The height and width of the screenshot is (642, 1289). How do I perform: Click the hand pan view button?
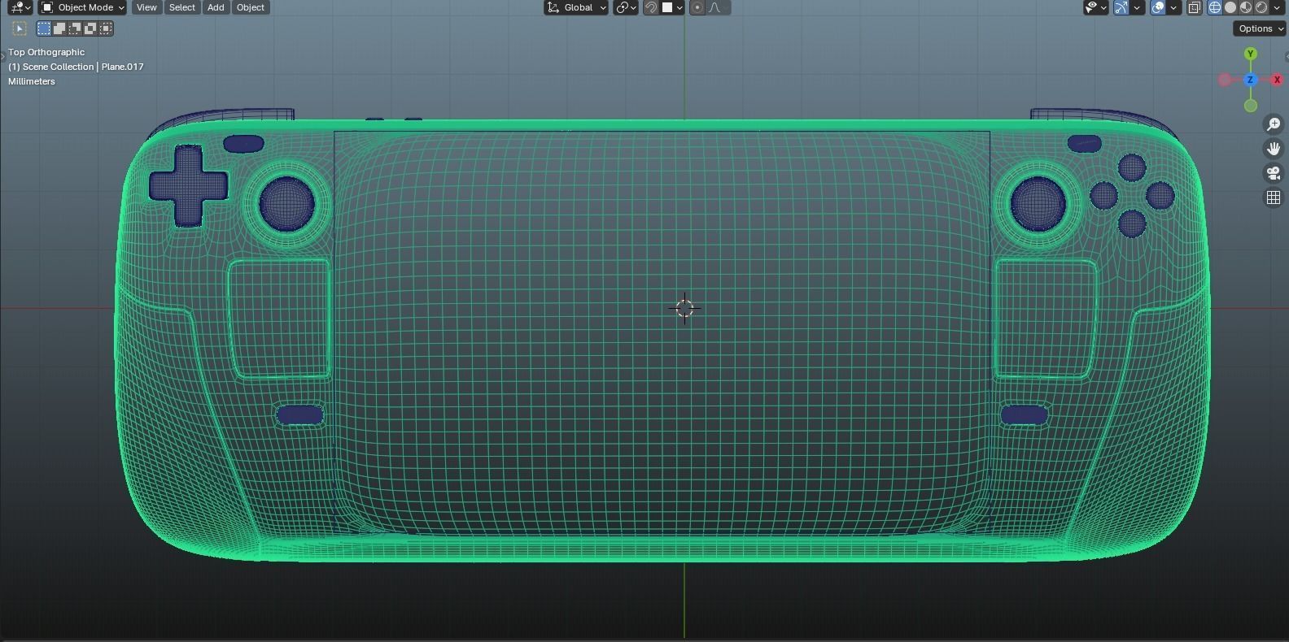tap(1274, 149)
